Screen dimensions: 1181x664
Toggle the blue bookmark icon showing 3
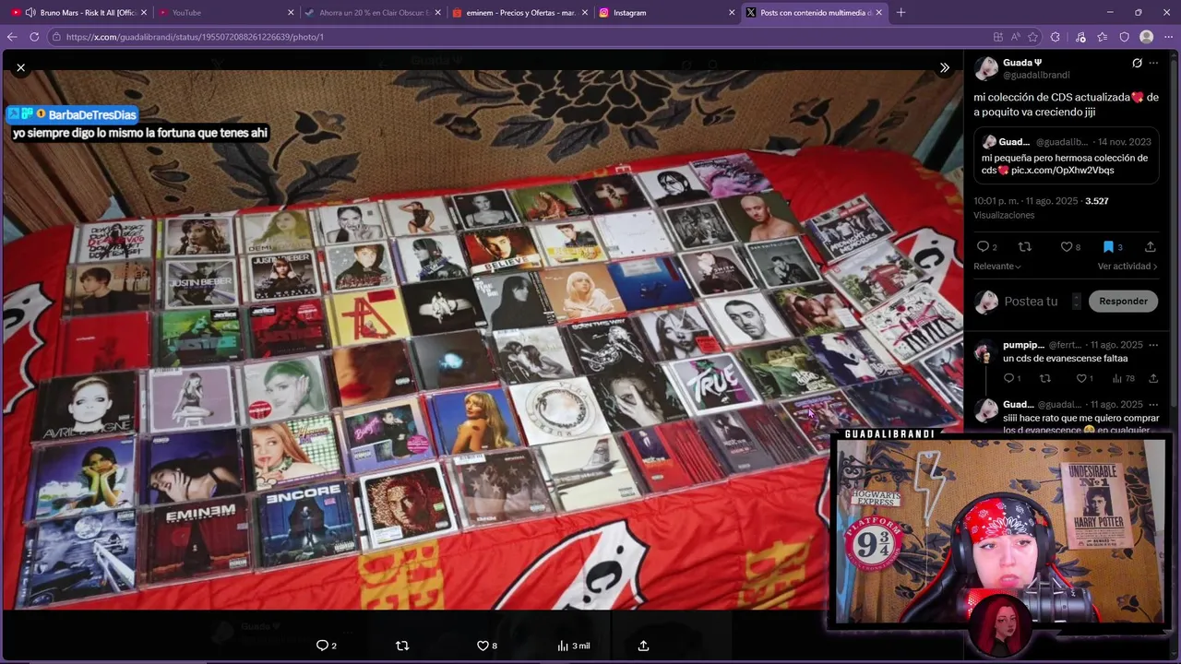point(1108,246)
